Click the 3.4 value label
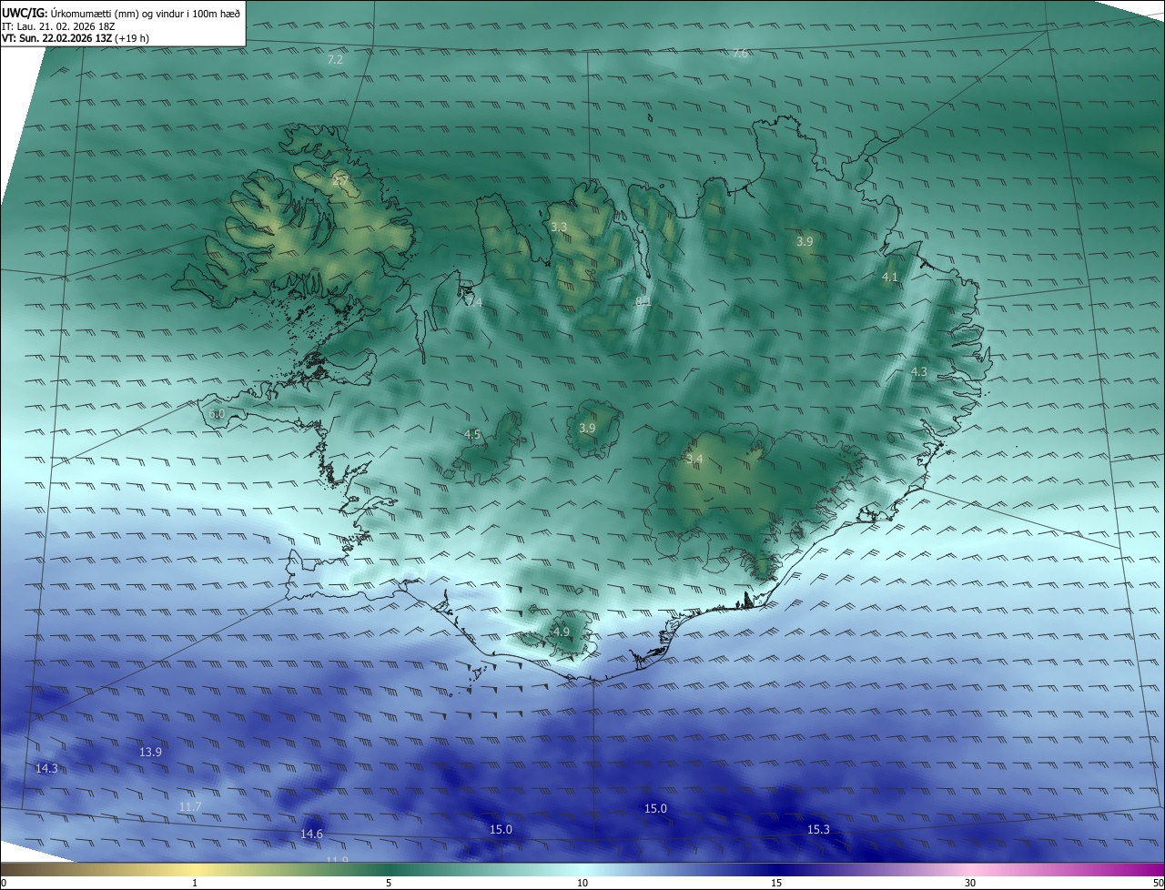Screen dimensions: 1165x890 pyautogui.click(x=694, y=460)
